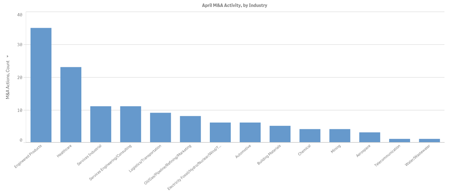Screen dimensions: 475x192
Task: Click the y-axis tick value 10
Action: pos(20,110)
